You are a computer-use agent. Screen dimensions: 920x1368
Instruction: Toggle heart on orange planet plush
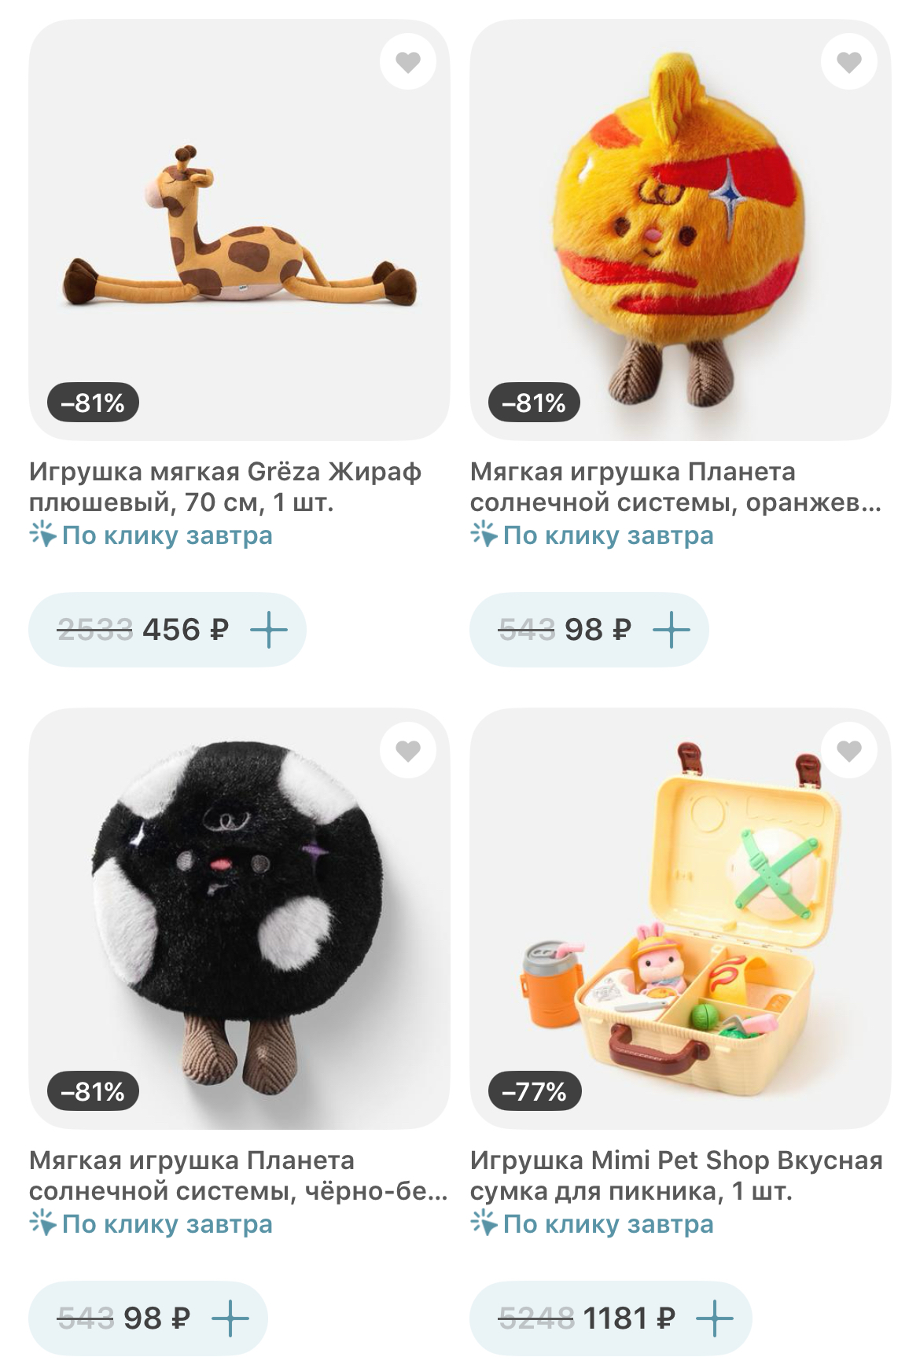click(x=848, y=61)
